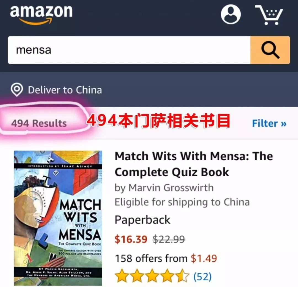Image resolution: width=298 pixels, height=287 pixels.
Task: Click the red Chinese annotation text
Action: (159, 121)
